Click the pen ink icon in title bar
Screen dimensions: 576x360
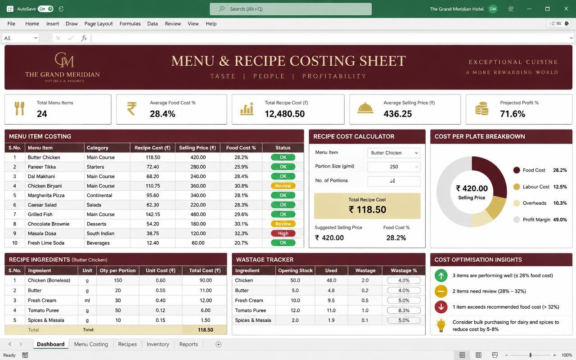(511, 9)
